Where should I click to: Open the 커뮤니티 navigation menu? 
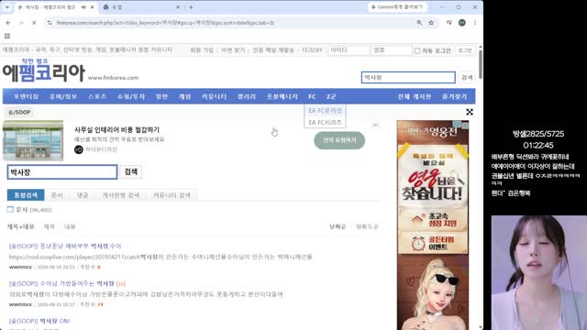click(x=214, y=96)
